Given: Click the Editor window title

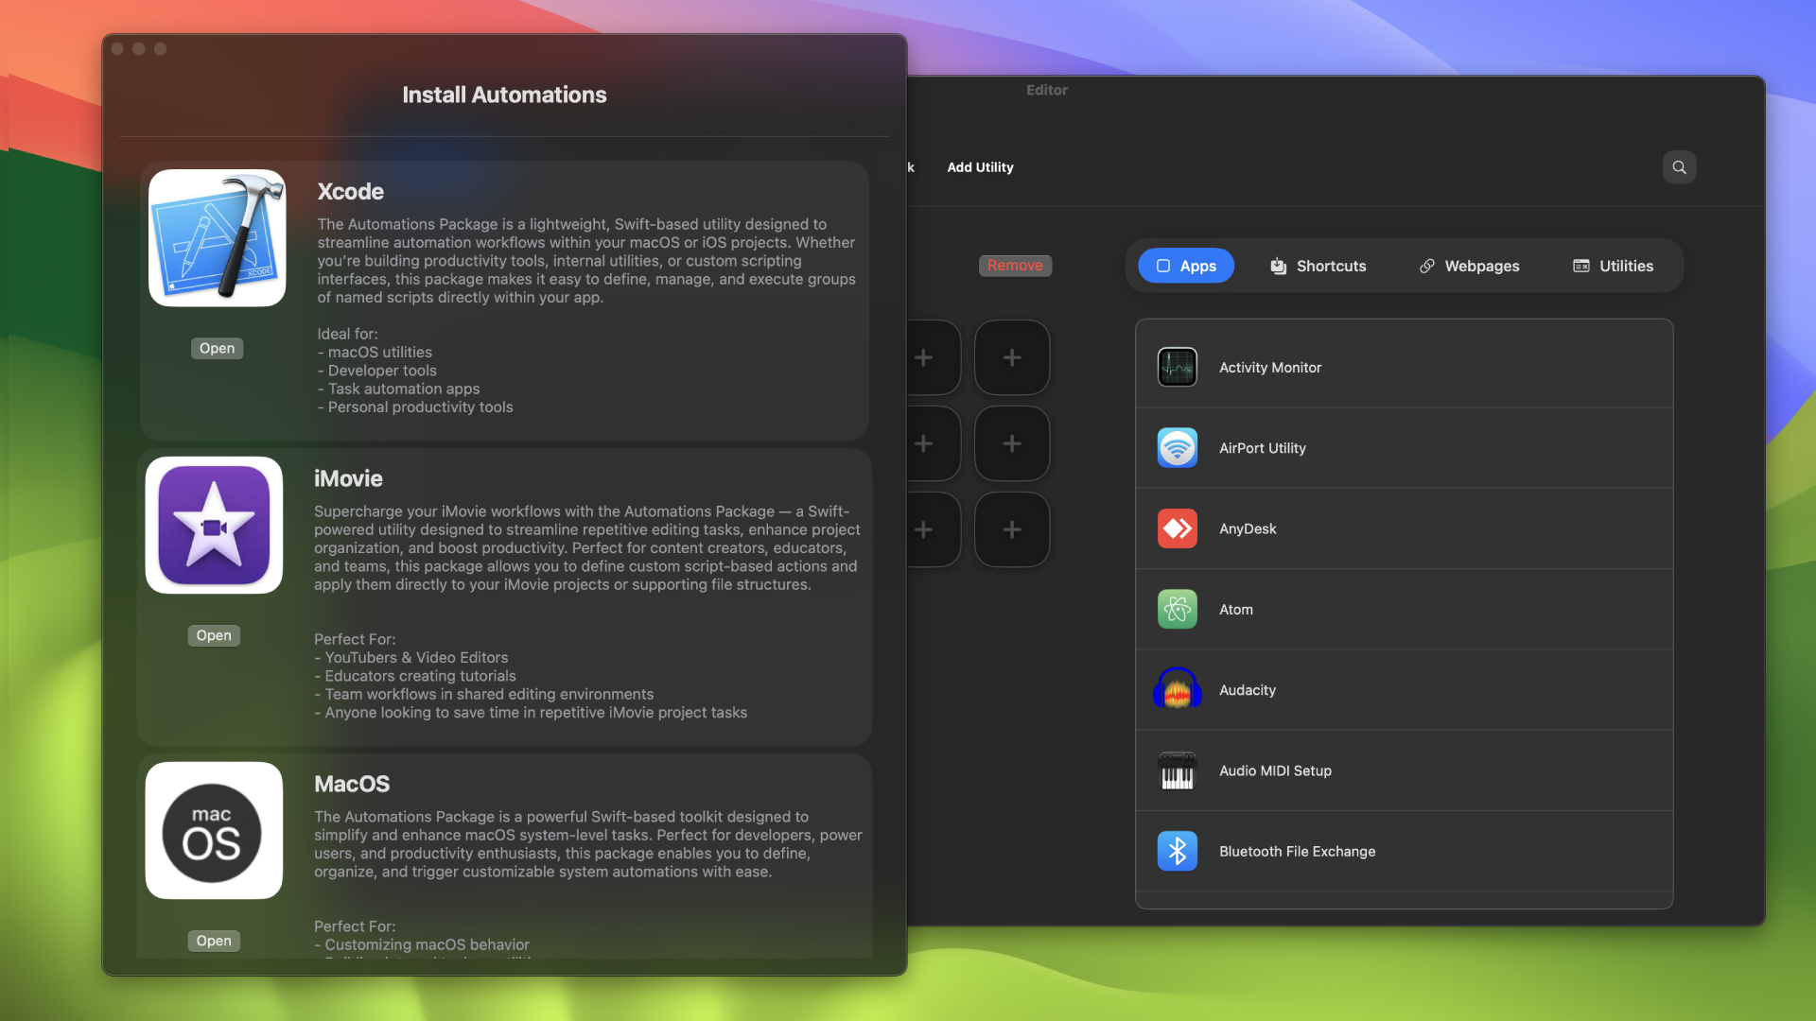Looking at the screenshot, I should pos(1047,90).
